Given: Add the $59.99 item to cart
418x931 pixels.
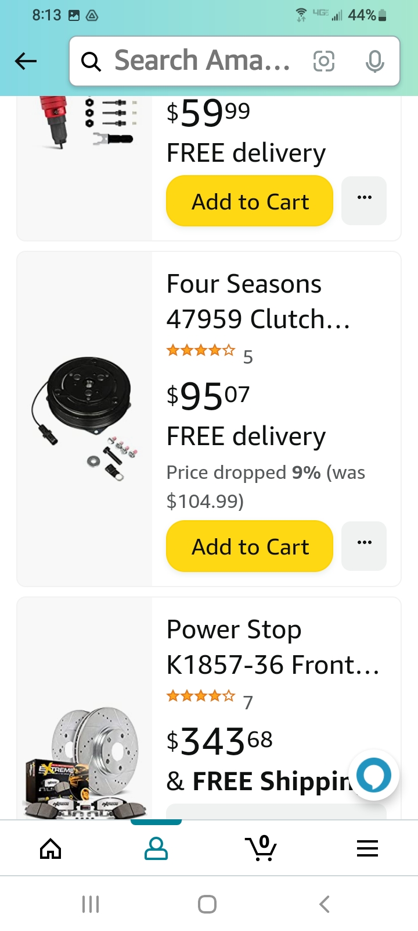Looking at the screenshot, I should 250,201.
